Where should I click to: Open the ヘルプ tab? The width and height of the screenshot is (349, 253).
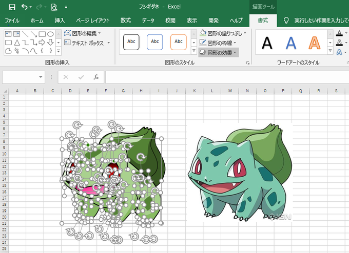click(x=236, y=20)
